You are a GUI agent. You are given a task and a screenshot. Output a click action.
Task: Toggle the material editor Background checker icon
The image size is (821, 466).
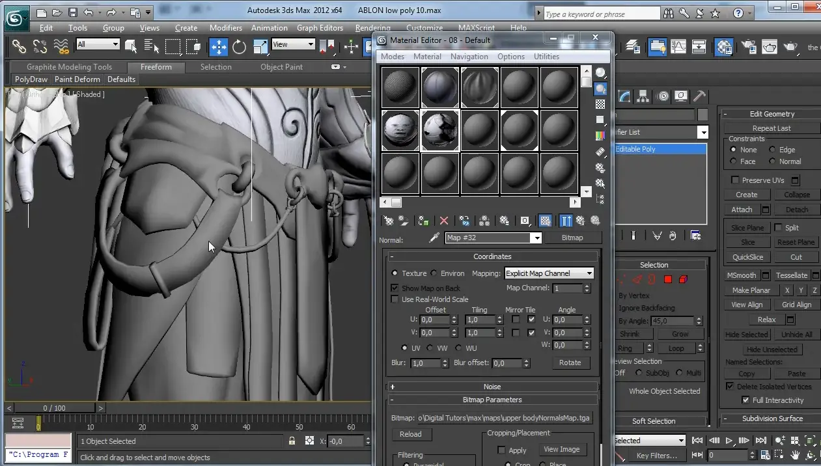click(x=600, y=104)
